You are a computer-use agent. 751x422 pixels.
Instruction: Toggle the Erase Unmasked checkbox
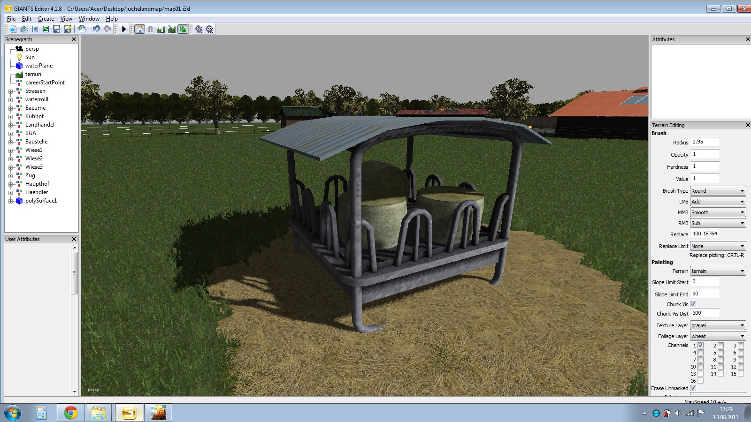pos(693,388)
